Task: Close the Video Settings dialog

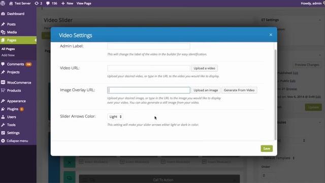Action: 271,35
